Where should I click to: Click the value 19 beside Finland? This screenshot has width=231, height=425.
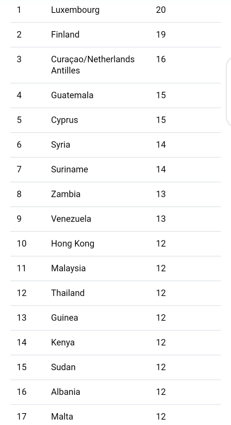[x=161, y=35]
